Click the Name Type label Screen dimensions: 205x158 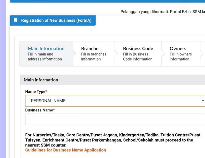[36, 92]
